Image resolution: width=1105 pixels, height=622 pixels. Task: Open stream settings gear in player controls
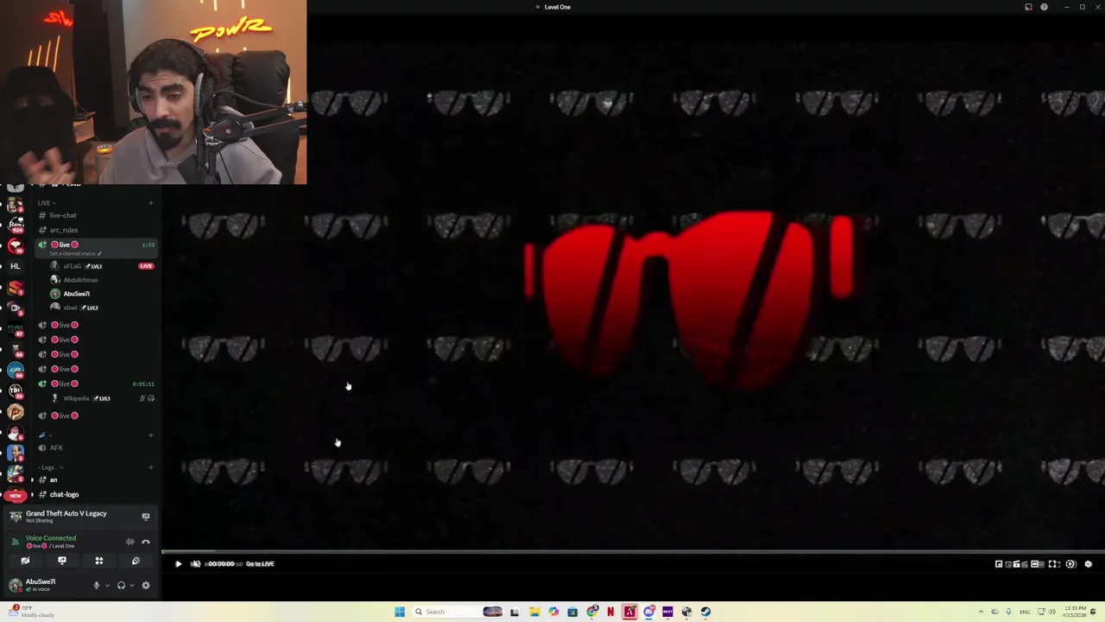click(x=1088, y=564)
